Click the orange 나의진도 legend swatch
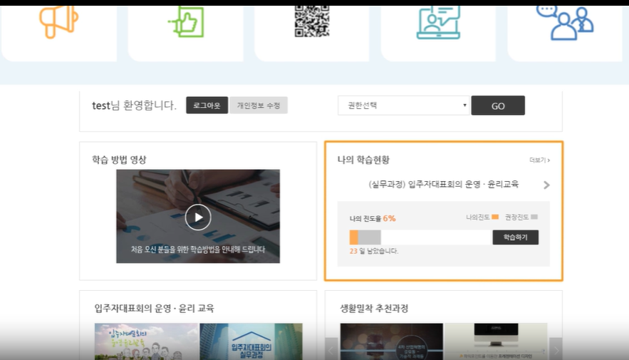The width and height of the screenshot is (629, 360). [x=495, y=217]
